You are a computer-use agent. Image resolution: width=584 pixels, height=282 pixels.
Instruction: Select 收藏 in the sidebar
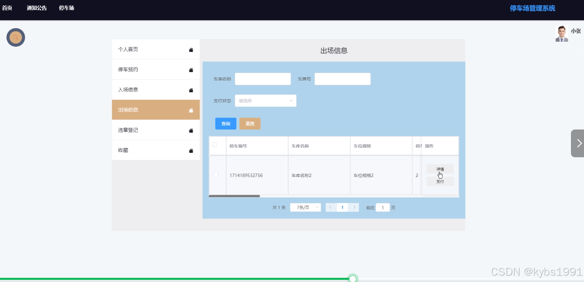(156, 150)
